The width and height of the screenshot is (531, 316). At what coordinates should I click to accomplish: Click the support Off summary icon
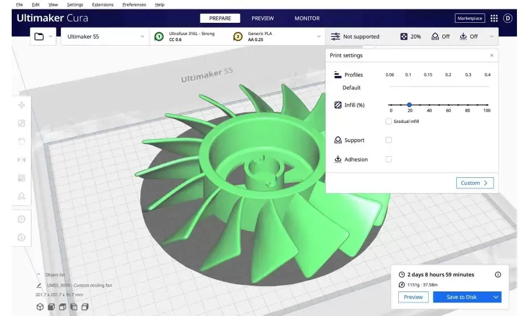coord(435,36)
